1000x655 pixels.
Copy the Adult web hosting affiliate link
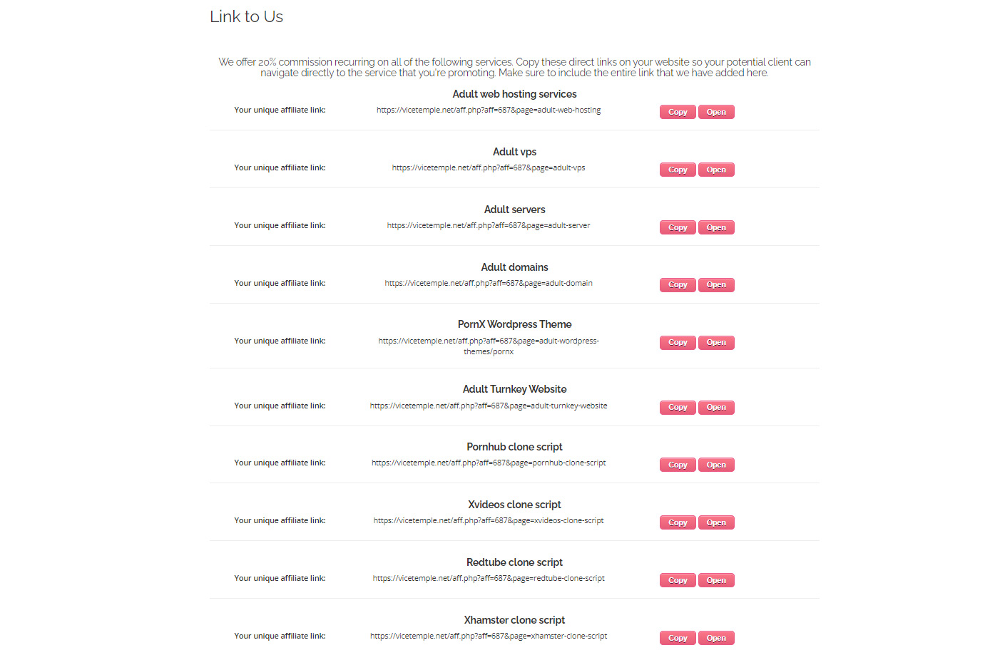[x=678, y=113]
